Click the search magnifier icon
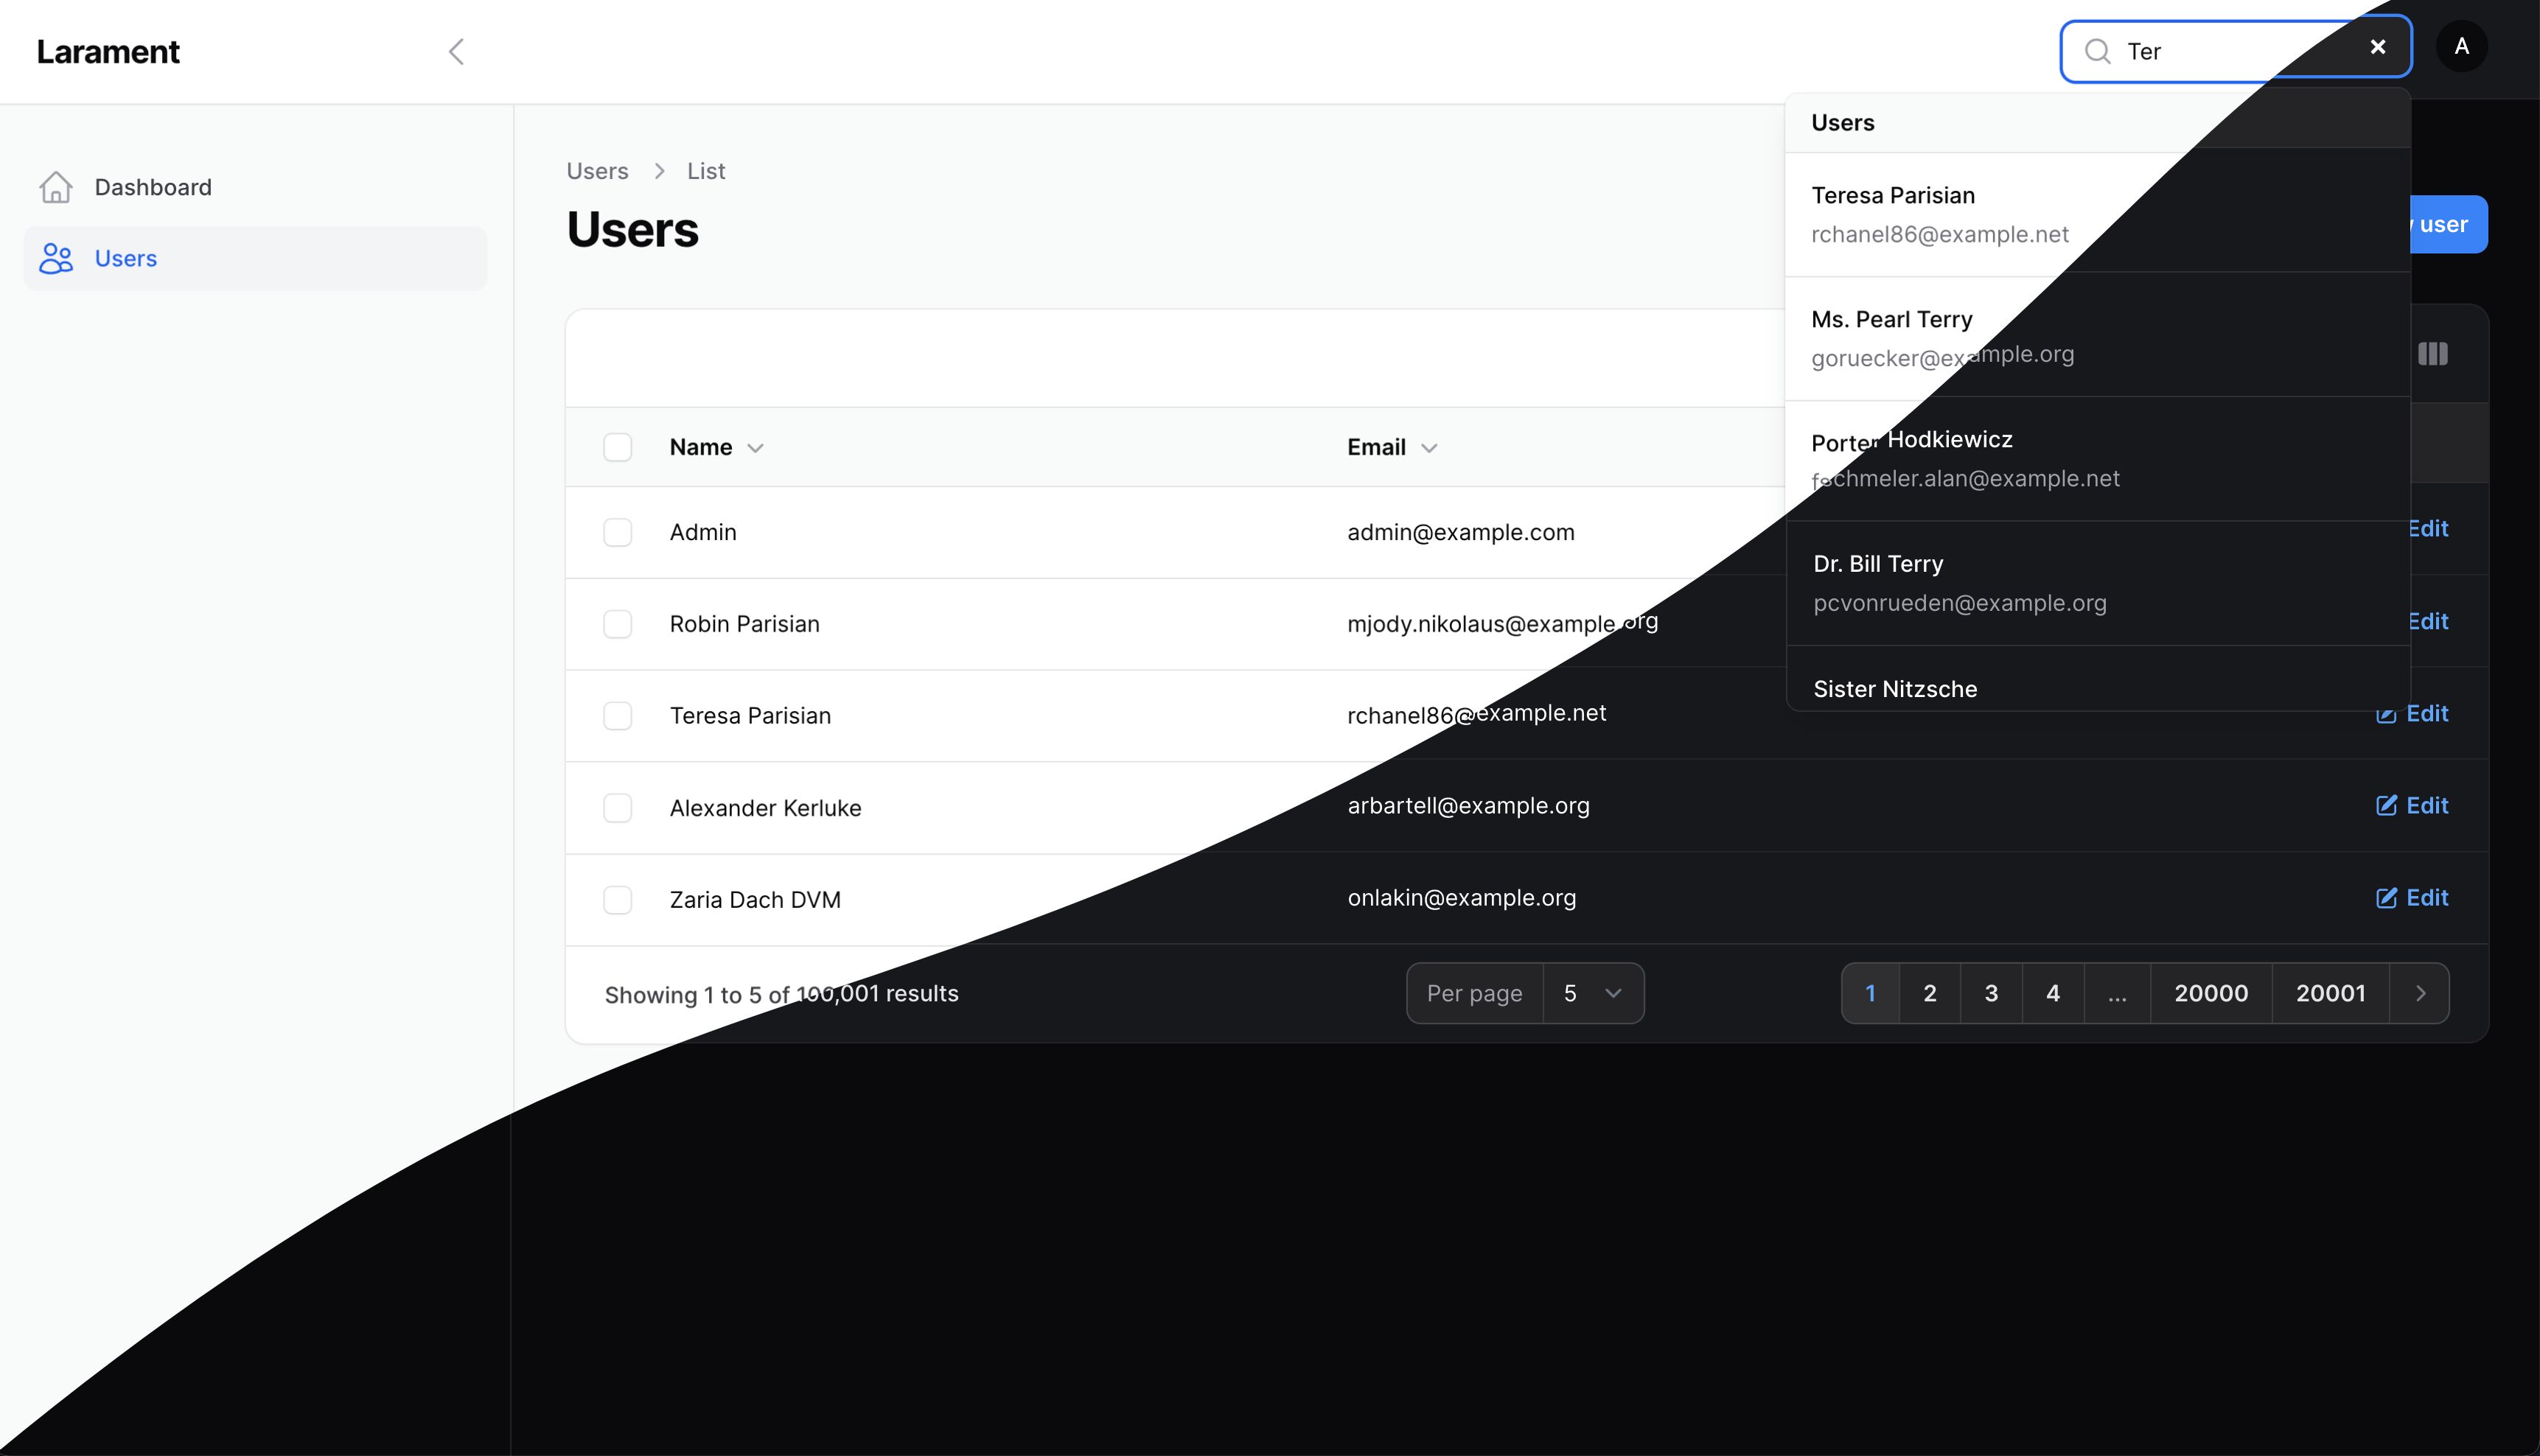The height and width of the screenshot is (1456, 2540). click(x=2097, y=51)
